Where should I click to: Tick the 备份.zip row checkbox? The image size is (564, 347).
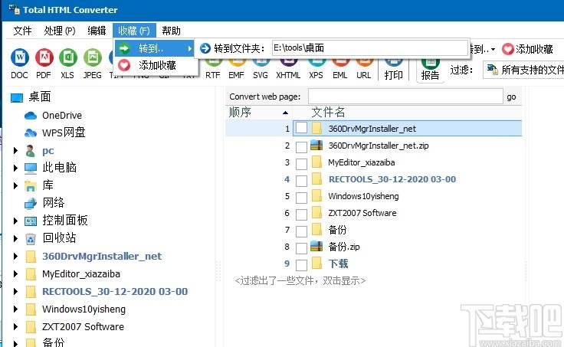[x=301, y=247]
